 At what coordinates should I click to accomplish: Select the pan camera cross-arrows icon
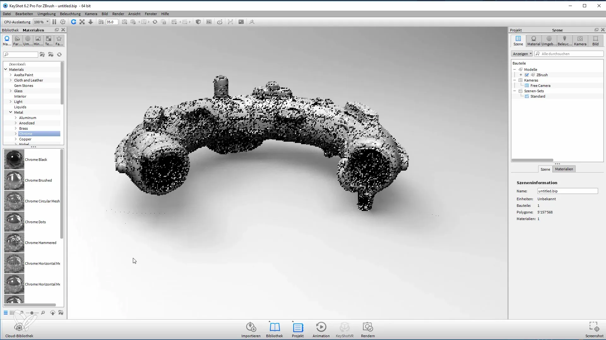(x=82, y=22)
